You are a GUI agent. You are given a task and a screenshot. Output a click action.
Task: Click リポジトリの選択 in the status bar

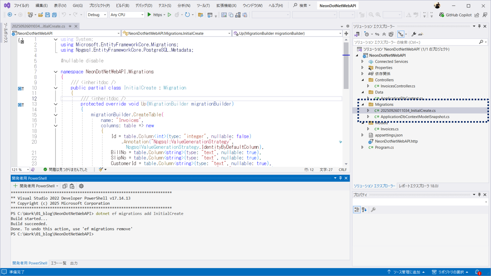(450, 272)
